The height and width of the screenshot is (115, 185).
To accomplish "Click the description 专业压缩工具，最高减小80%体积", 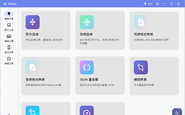I will 44,40.
